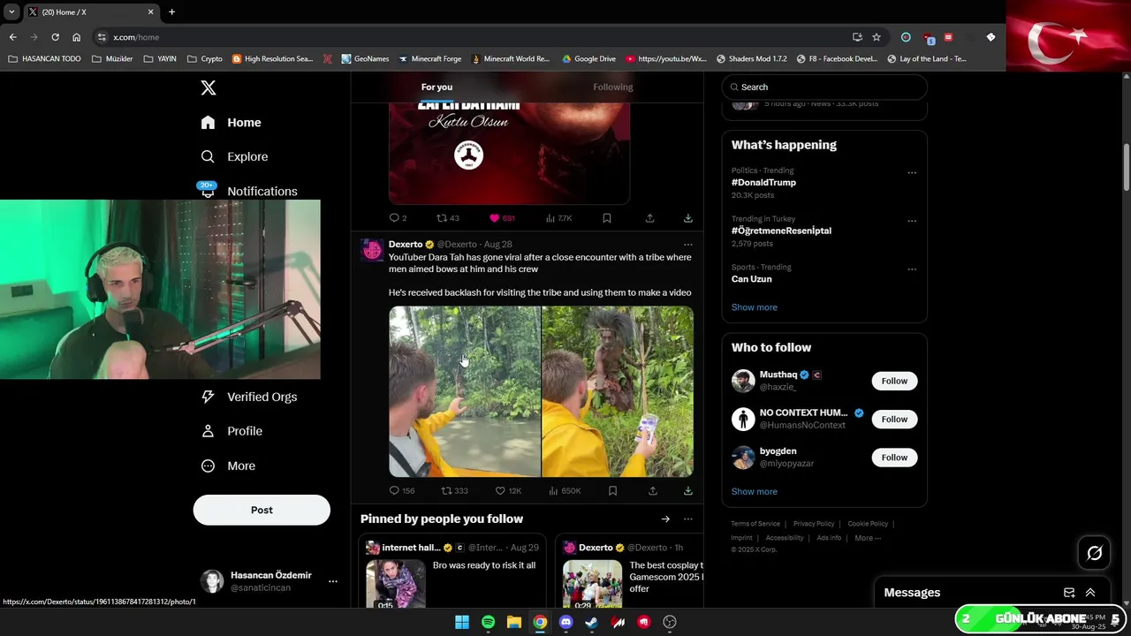Bookmark this page with the star icon
Screen dimensions: 1131x636
click(x=877, y=37)
